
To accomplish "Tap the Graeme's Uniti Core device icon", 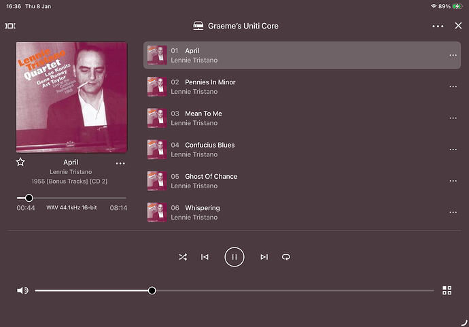I will 198,26.
